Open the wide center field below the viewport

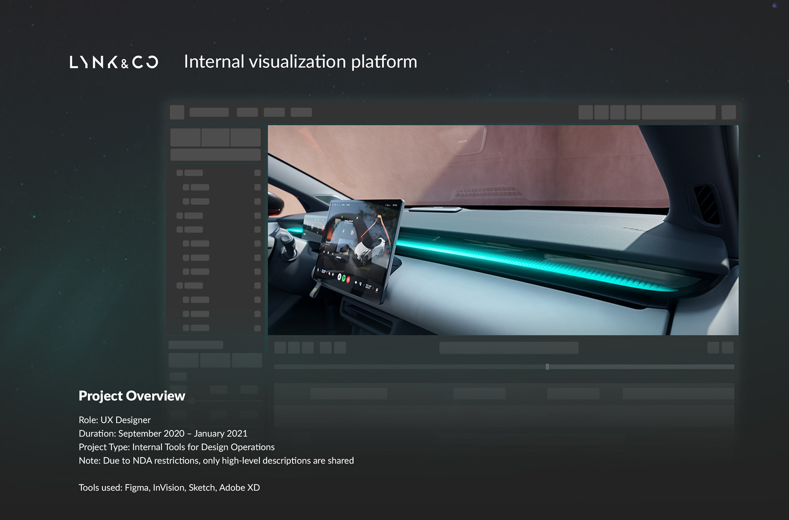coord(508,348)
